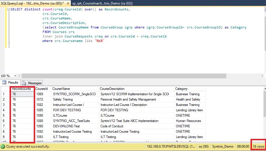Click the horizontal scrollbar right arrow

tap(262, 76)
